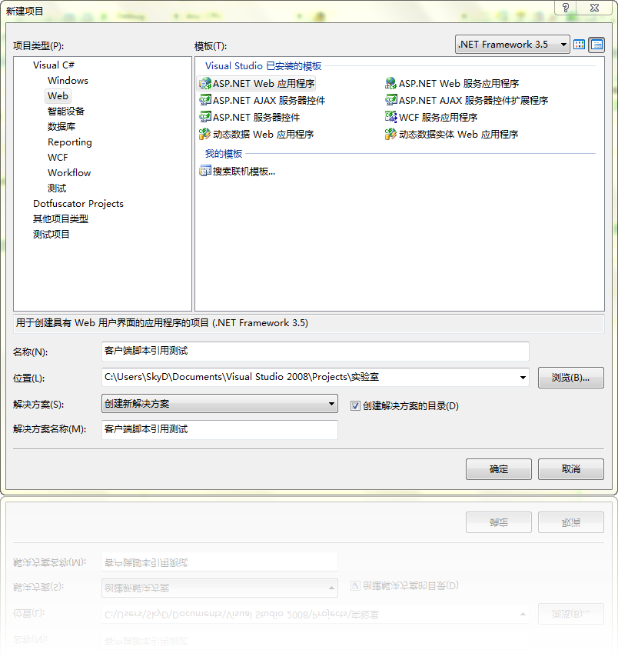Click the ASP.NET AJAX 服务器控件扩展程序 icon
Image resolution: width=618 pixels, height=660 pixels.
tap(390, 100)
